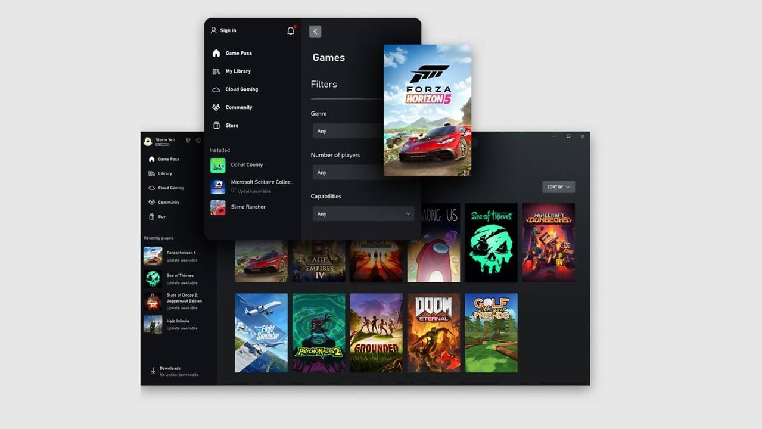The image size is (762, 429).
Task: Click Microsoft Solitaire Collection icon
Action: (x=217, y=186)
